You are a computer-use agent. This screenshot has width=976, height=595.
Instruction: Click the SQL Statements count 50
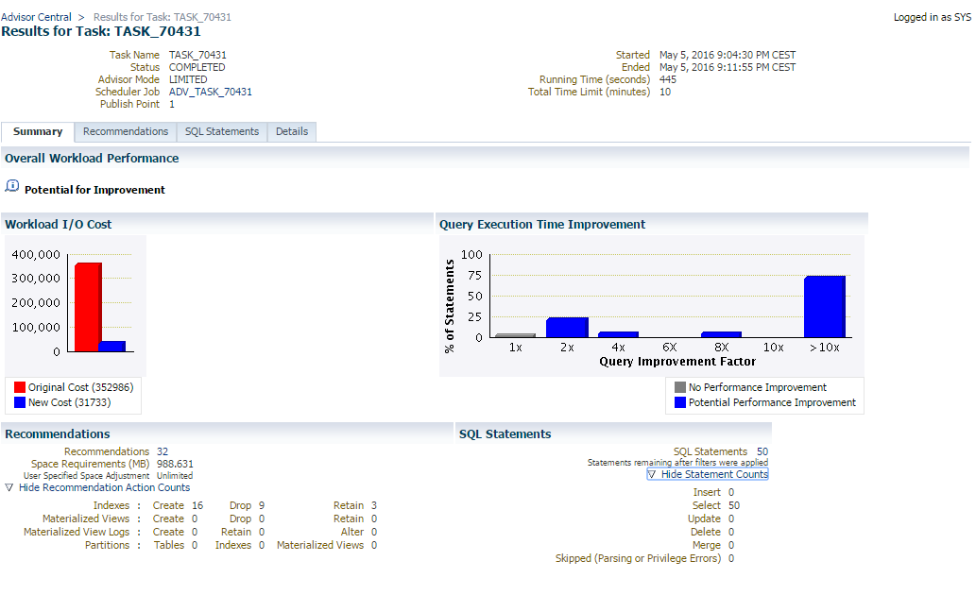[762, 451]
